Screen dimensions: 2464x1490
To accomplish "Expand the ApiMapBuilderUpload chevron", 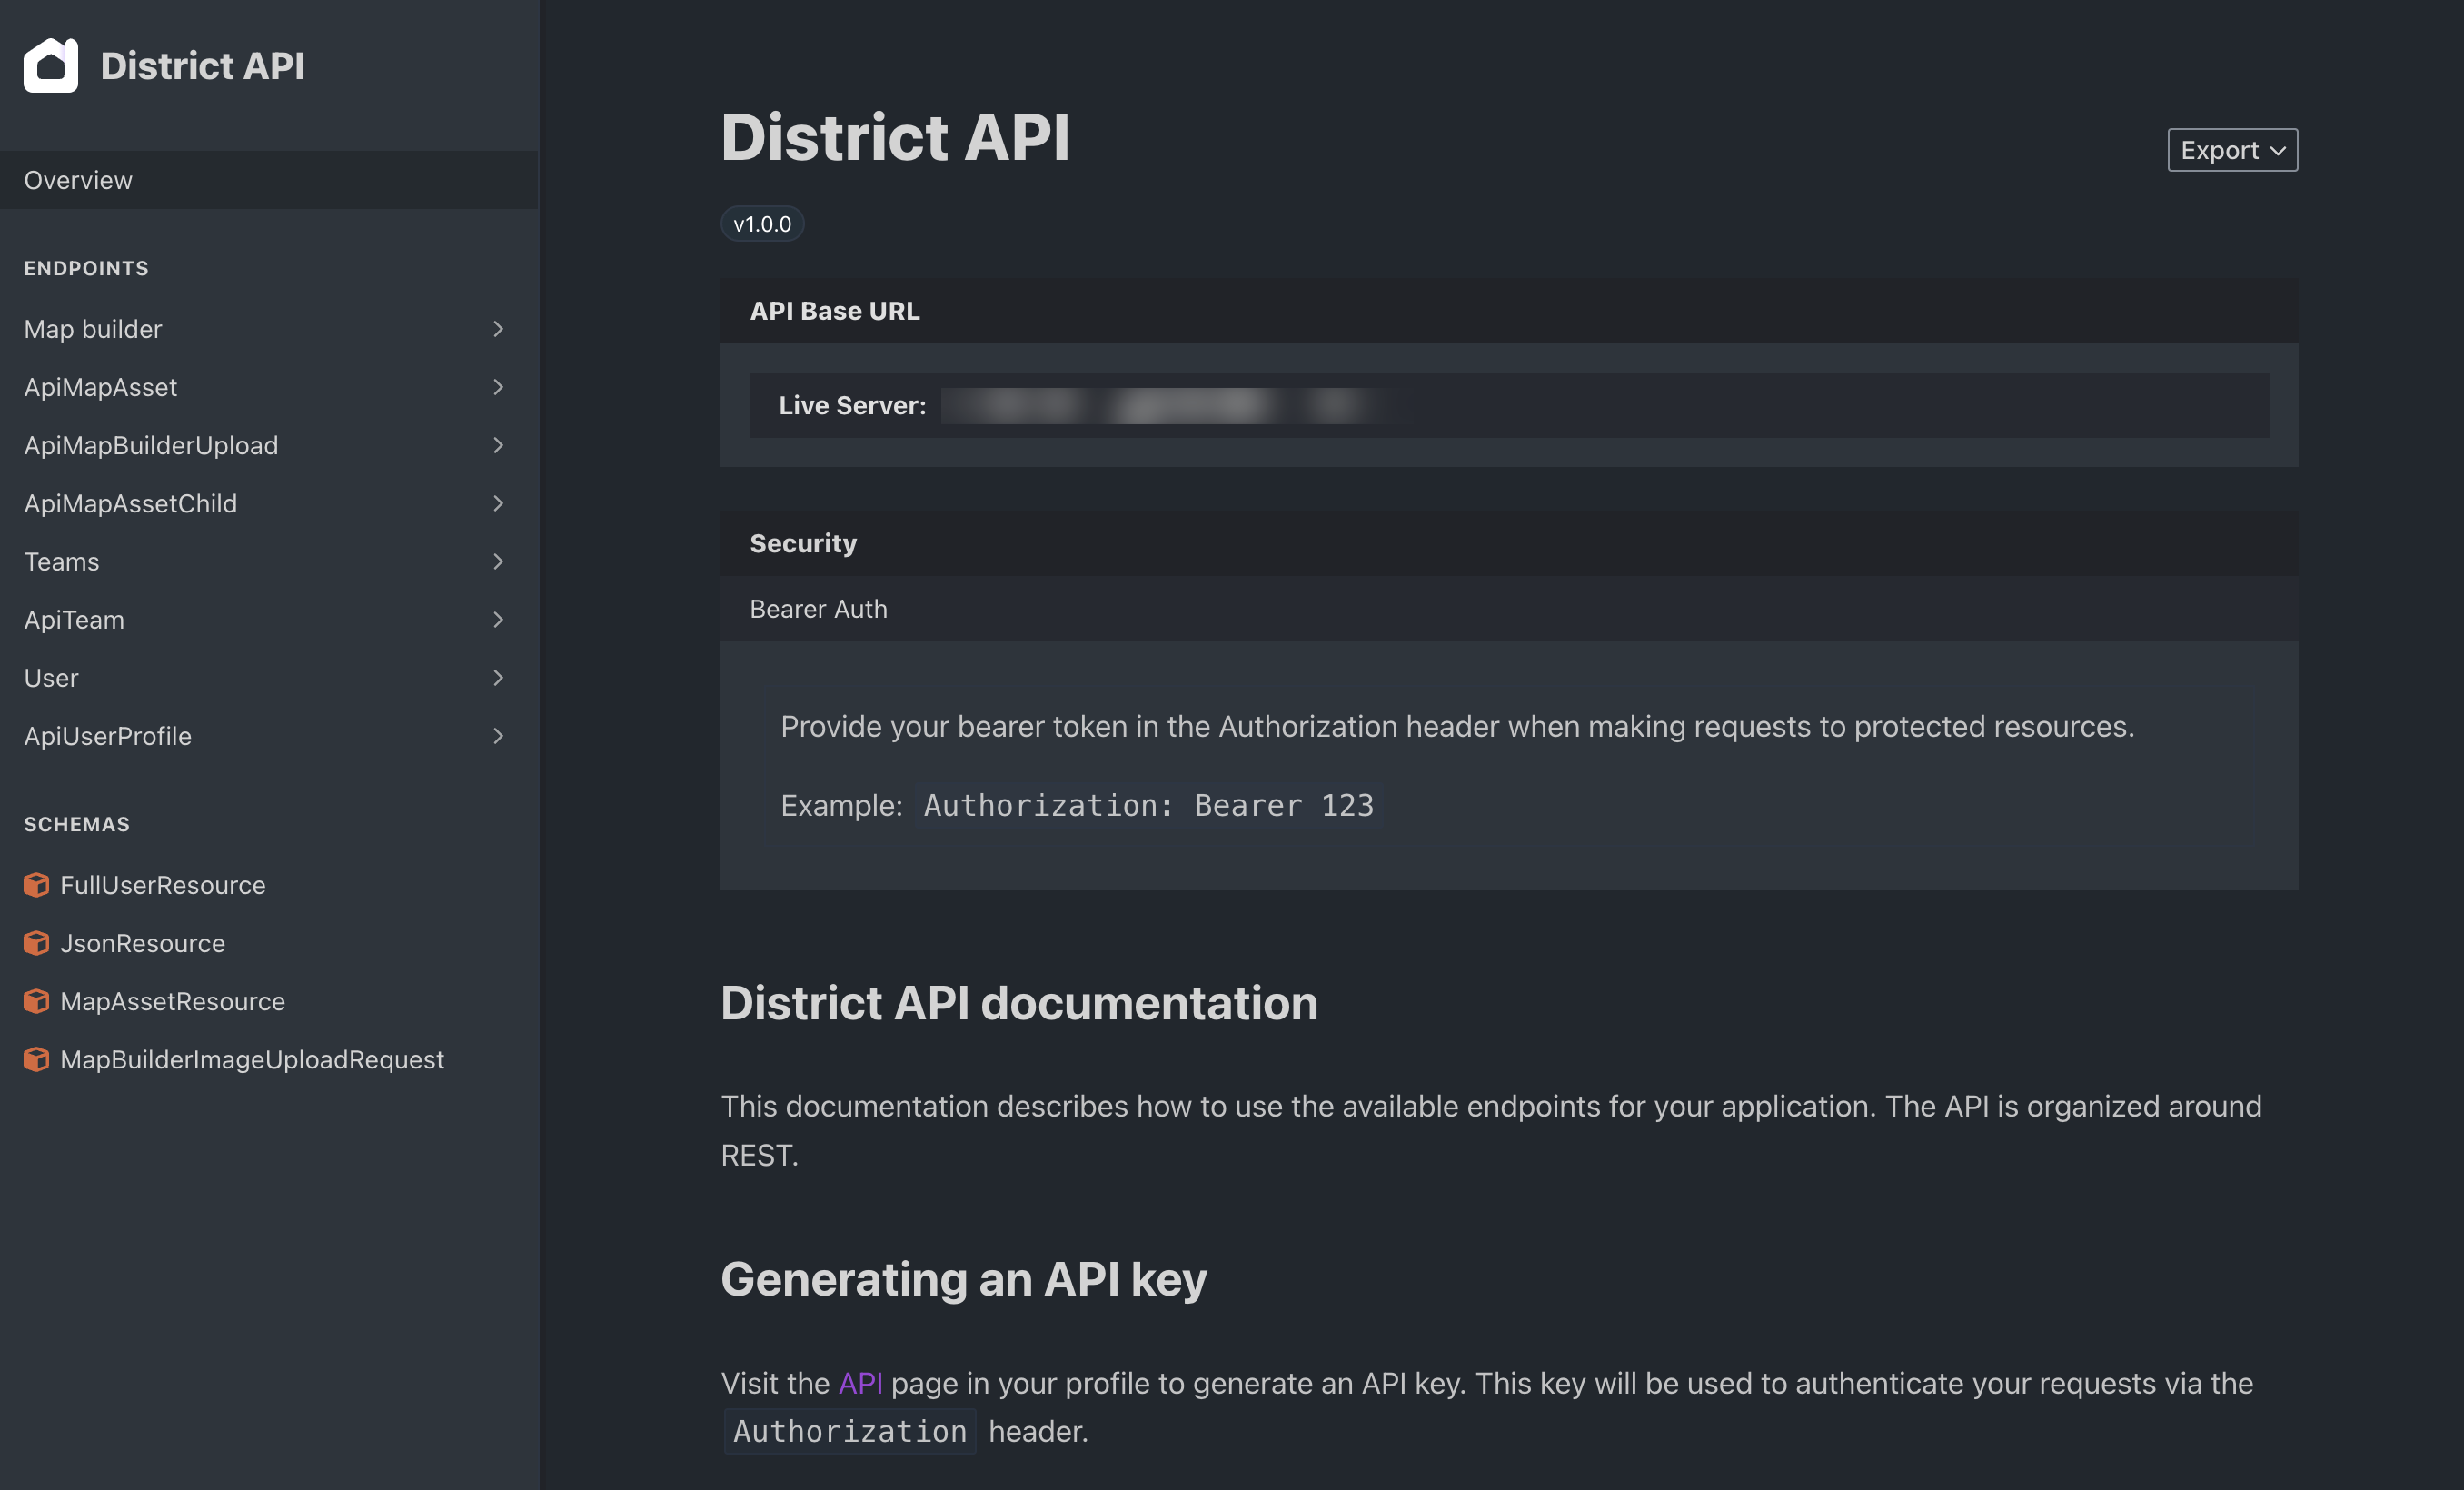I will click(498, 445).
